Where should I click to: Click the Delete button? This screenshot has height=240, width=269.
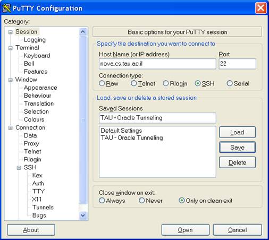237,162
